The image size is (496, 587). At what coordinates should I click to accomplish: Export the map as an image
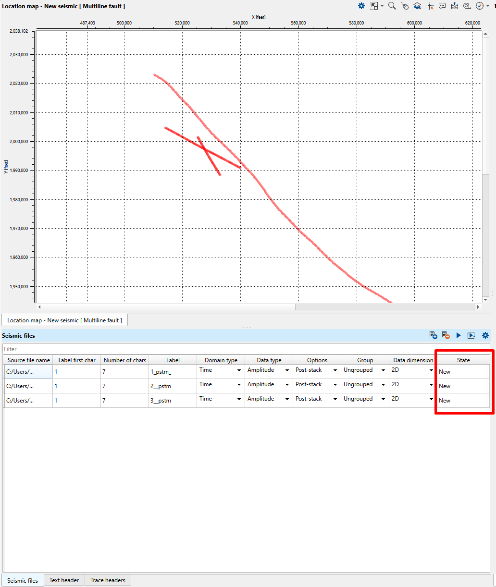455,6
